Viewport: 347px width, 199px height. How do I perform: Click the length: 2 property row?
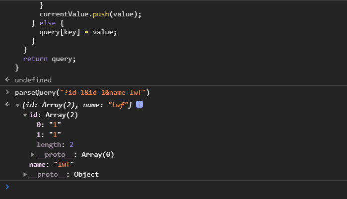click(55, 144)
